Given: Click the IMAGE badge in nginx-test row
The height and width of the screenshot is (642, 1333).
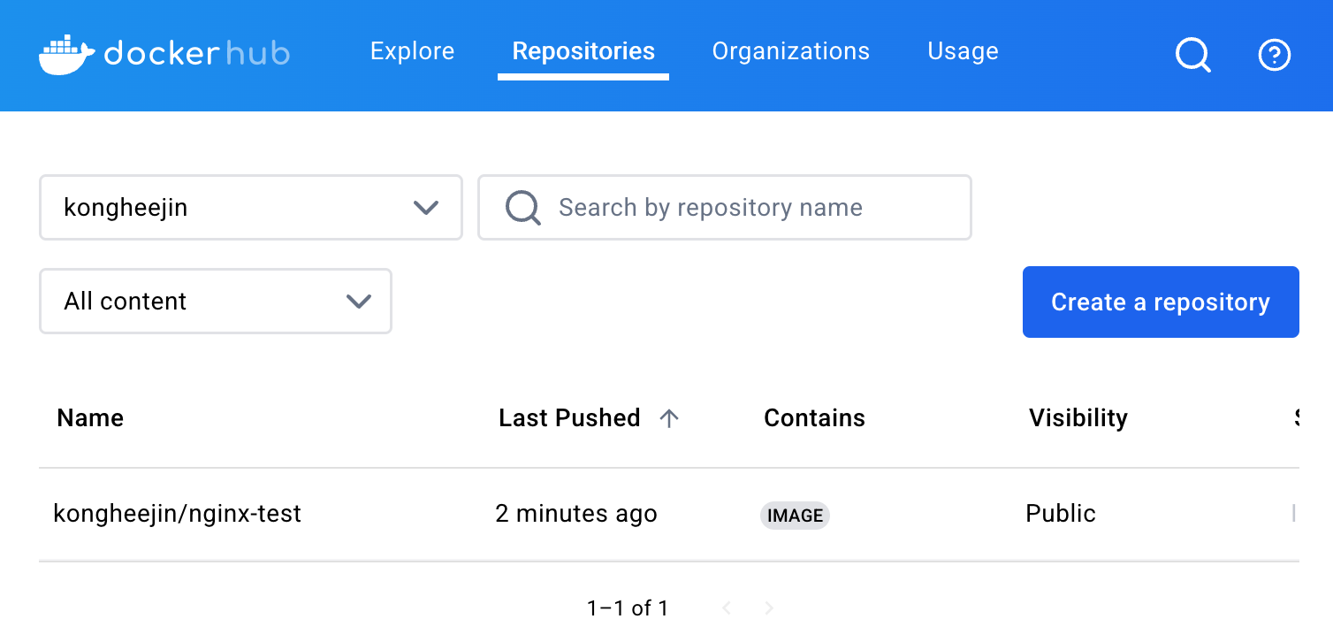Looking at the screenshot, I should click(795, 516).
